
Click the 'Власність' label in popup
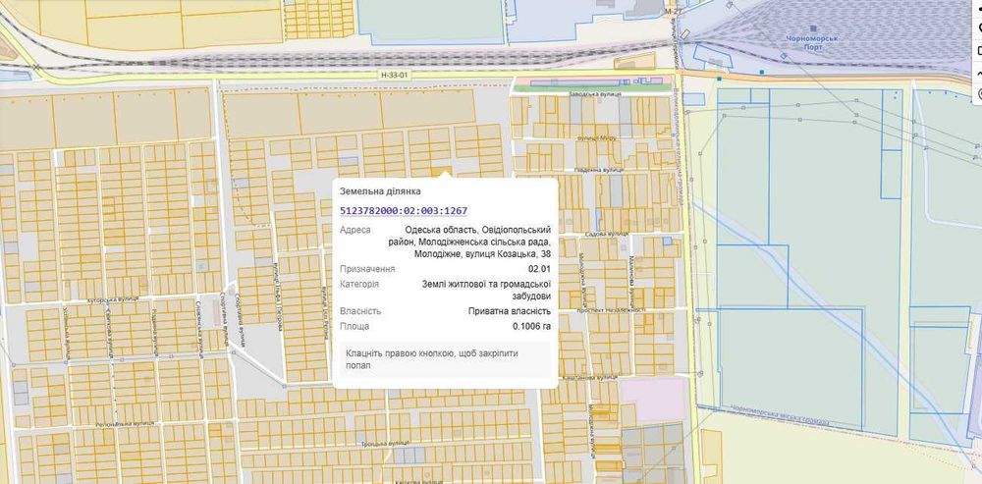(x=360, y=311)
